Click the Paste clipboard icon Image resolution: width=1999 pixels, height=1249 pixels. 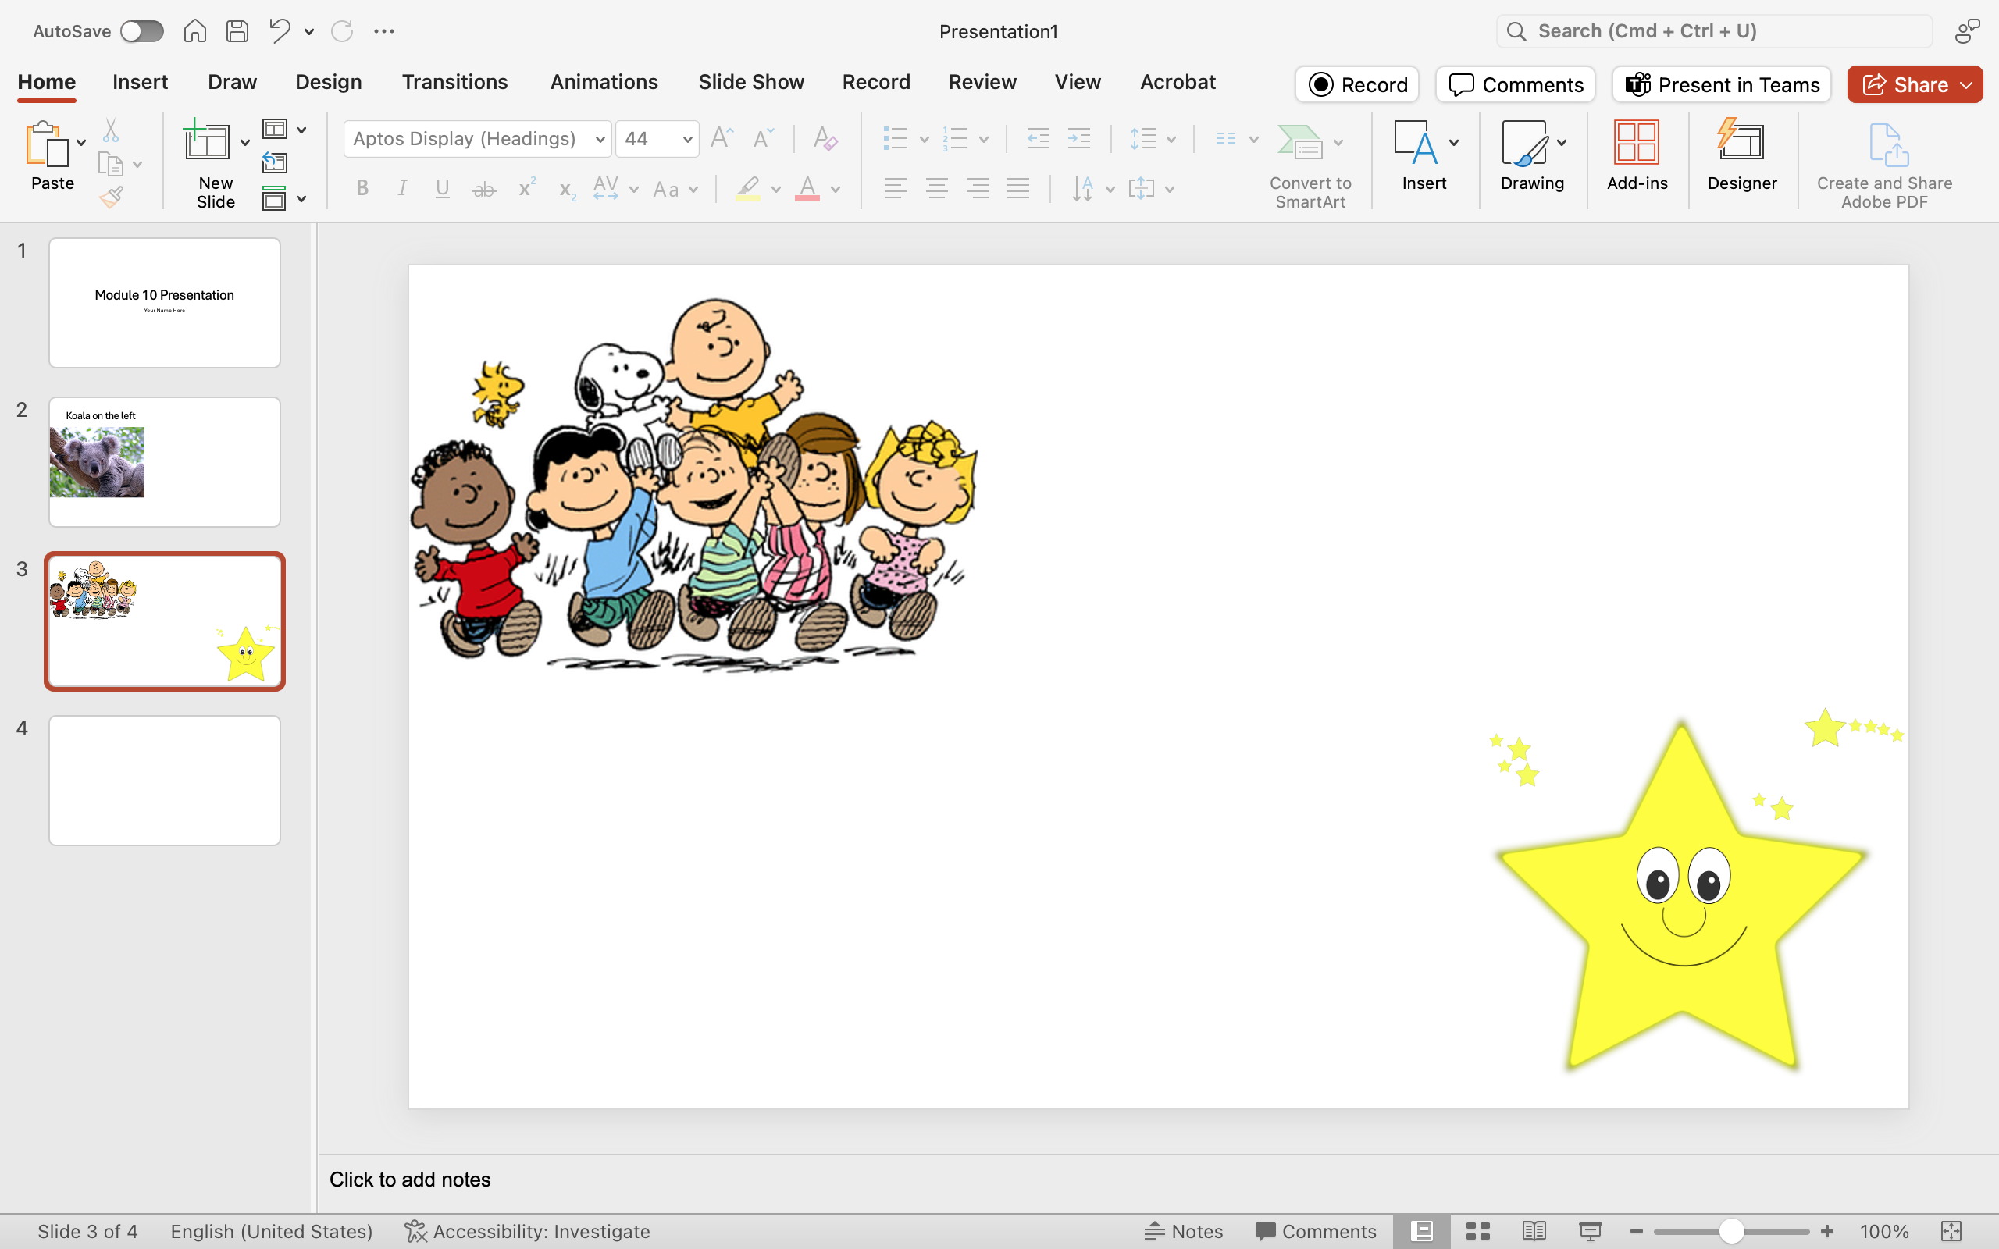tap(47, 144)
